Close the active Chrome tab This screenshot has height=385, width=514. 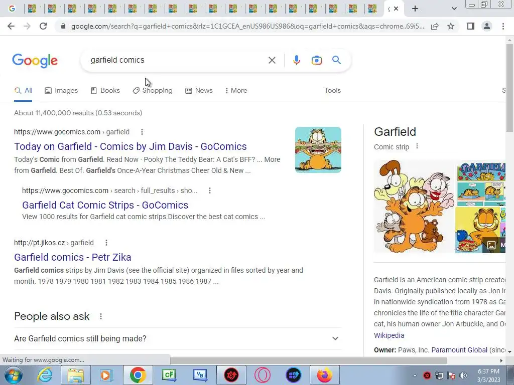396,9
